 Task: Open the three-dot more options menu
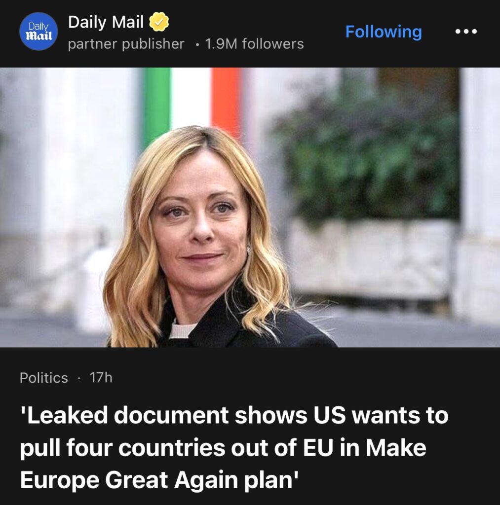(466, 32)
